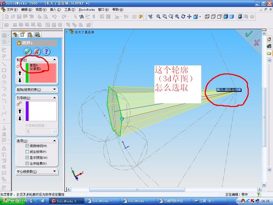Collapse the 轮廓(P) profiles section

[54, 60]
